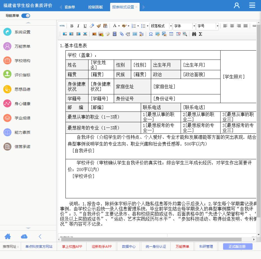Insert a table
This screenshot has height=259, width=261.
pos(171,34)
